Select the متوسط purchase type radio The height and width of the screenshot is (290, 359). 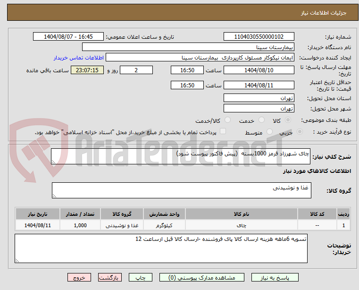click(269, 132)
